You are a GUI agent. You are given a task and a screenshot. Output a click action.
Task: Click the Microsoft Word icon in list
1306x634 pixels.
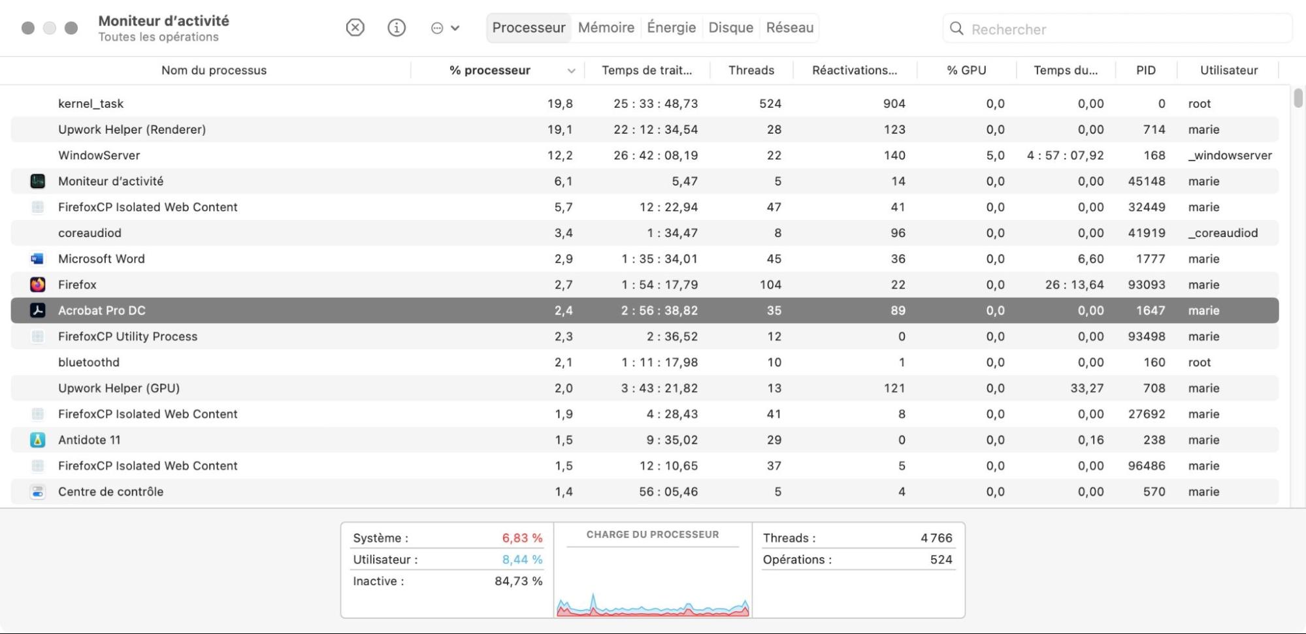pyautogui.click(x=38, y=259)
